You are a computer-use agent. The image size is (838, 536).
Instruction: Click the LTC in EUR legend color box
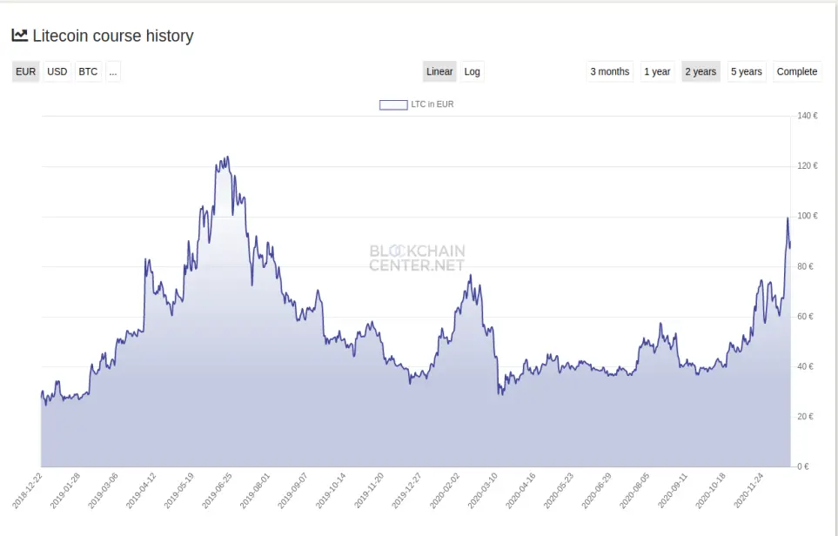pos(393,104)
